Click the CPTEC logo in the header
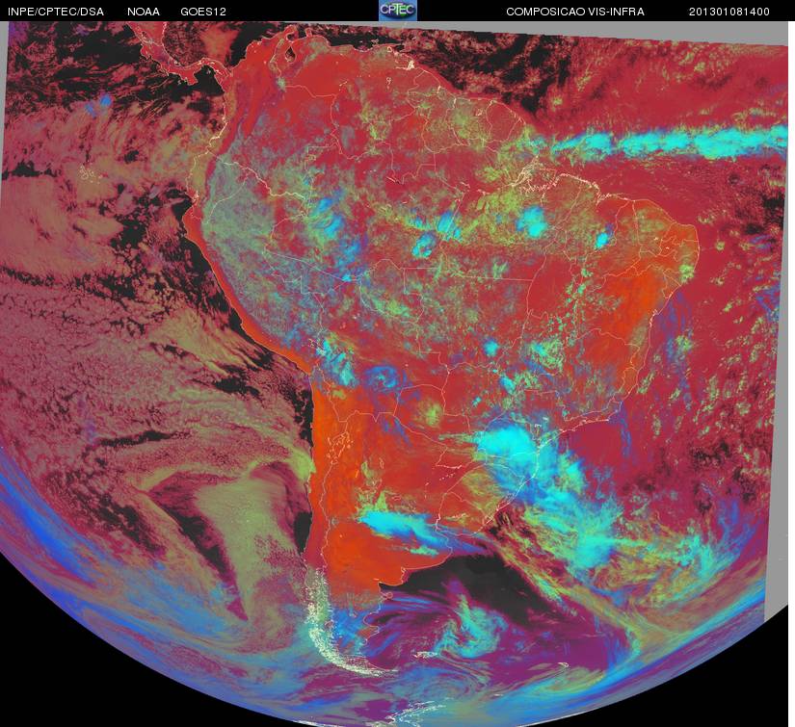This screenshot has width=795, height=727. coord(398,11)
